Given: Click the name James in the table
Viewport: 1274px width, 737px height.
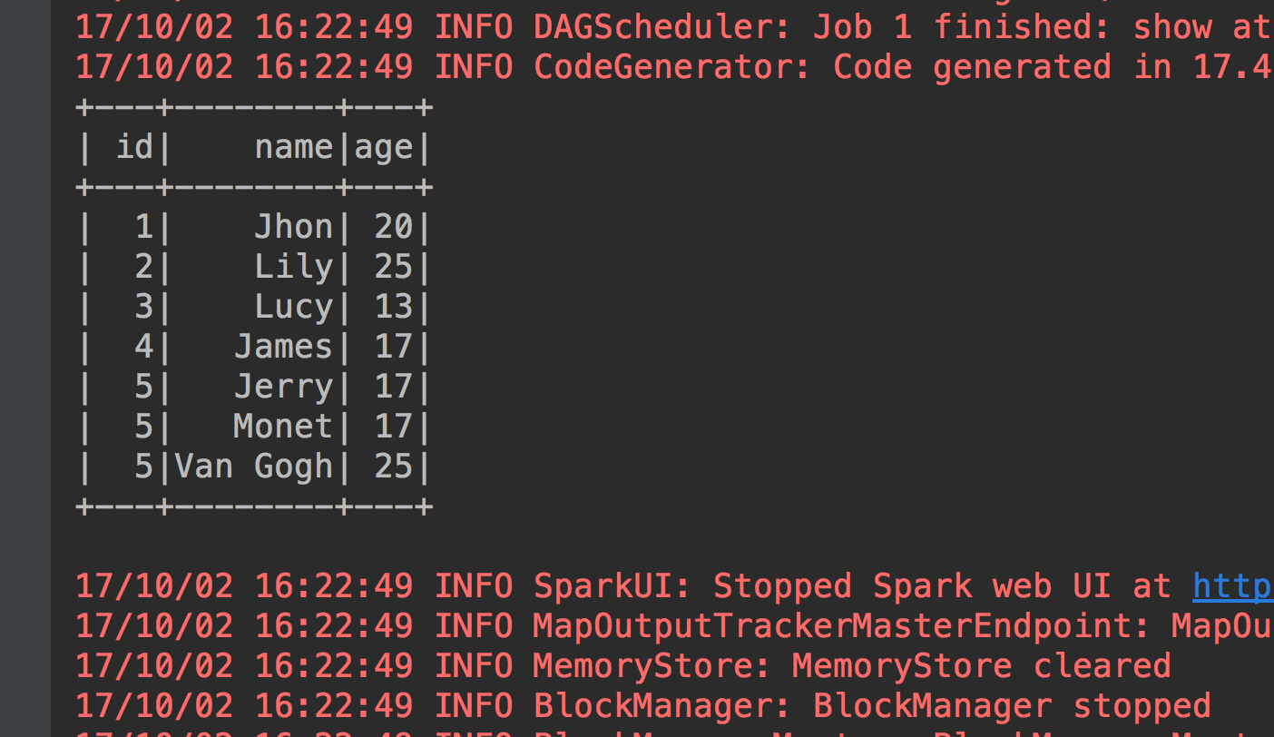Looking at the screenshot, I should (x=284, y=347).
